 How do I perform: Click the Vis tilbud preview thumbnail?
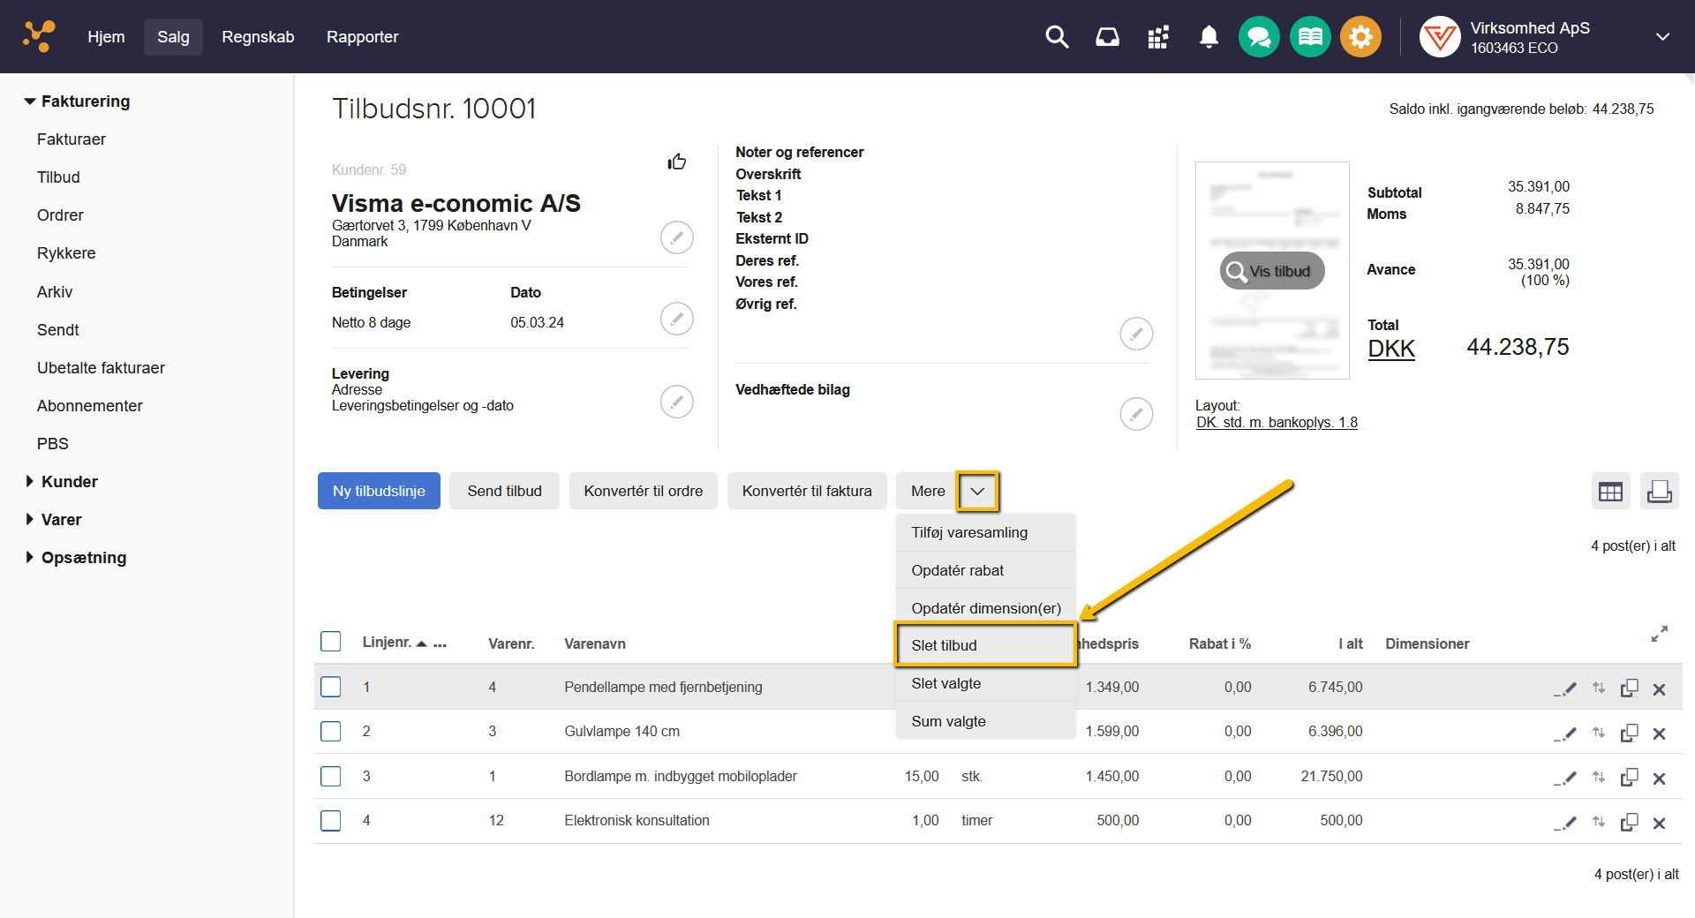point(1272,271)
